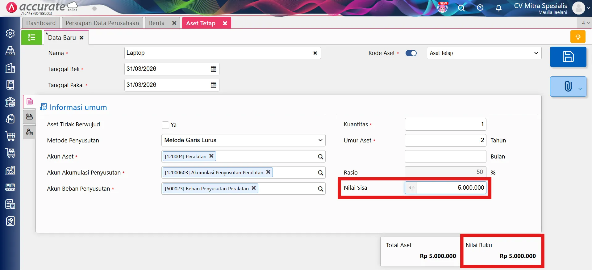
Task: Expand the attachment button dropdown arrow
Action: tap(580, 89)
